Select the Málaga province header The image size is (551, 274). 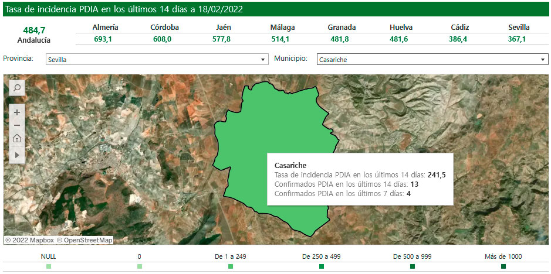click(x=283, y=28)
